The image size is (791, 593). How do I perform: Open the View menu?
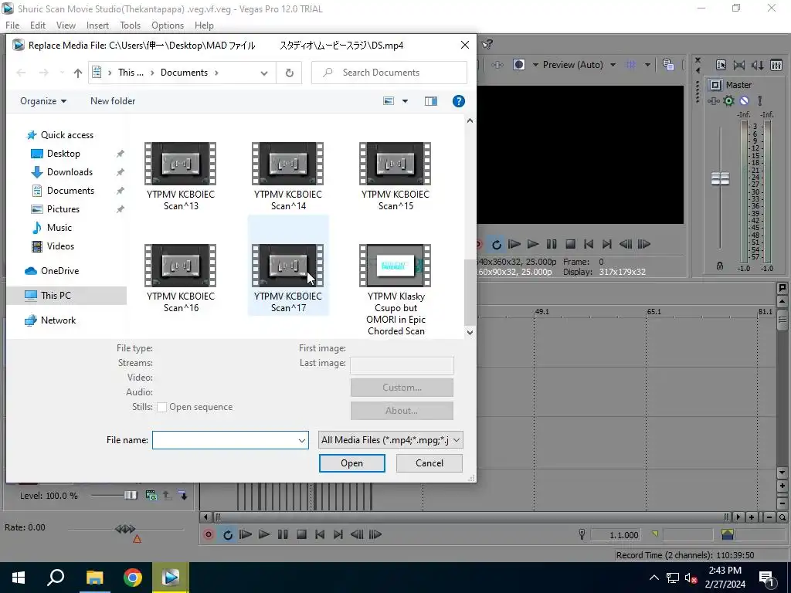[66, 25]
